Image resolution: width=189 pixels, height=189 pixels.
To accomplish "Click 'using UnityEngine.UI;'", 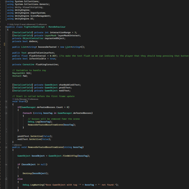I will (x=21, y=19).
